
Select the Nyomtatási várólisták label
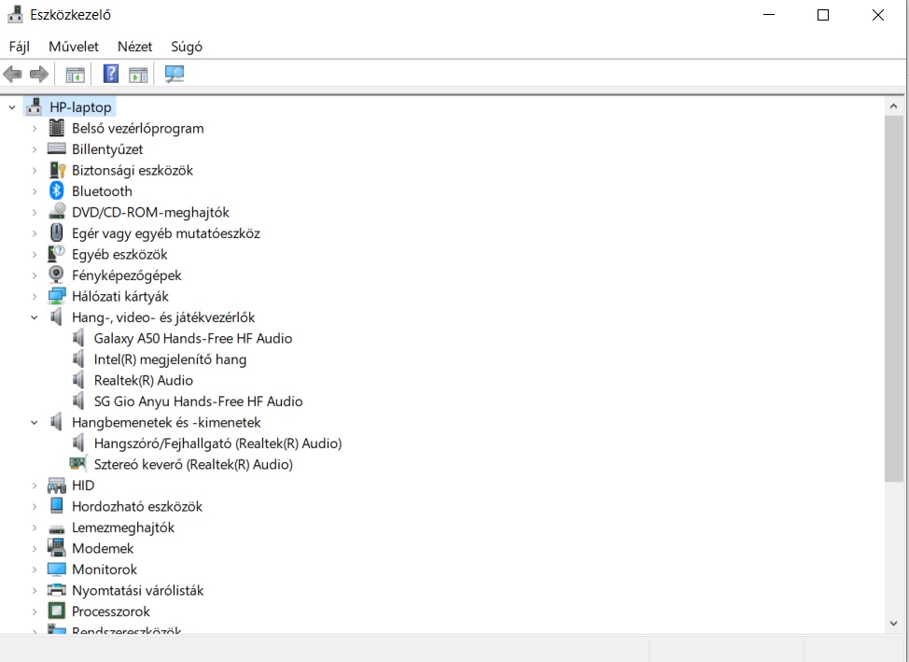(x=138, y=591)
